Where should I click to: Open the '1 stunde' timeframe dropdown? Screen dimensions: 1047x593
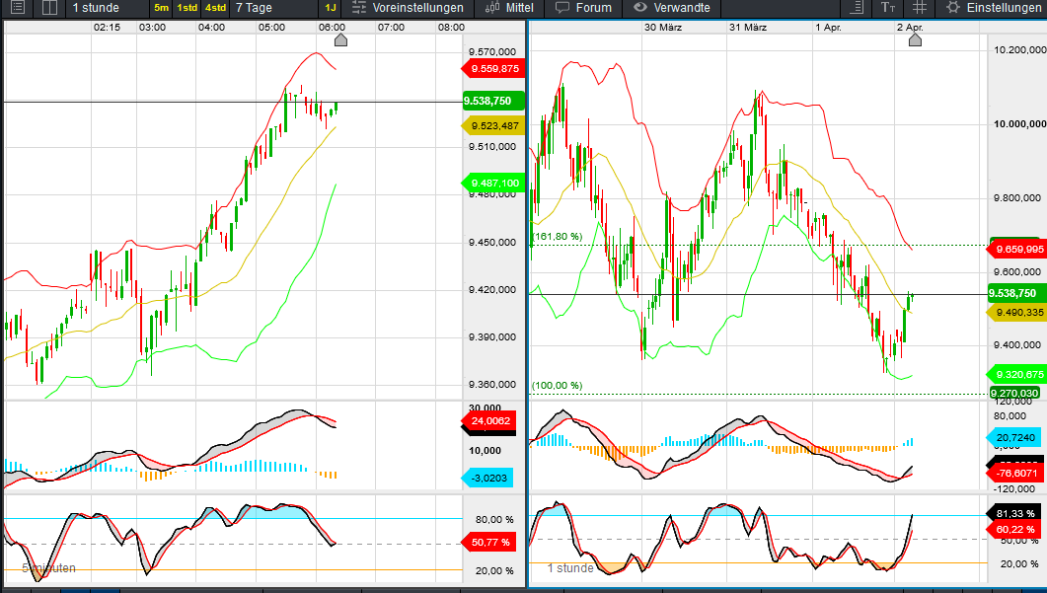[x=96, y=7]
